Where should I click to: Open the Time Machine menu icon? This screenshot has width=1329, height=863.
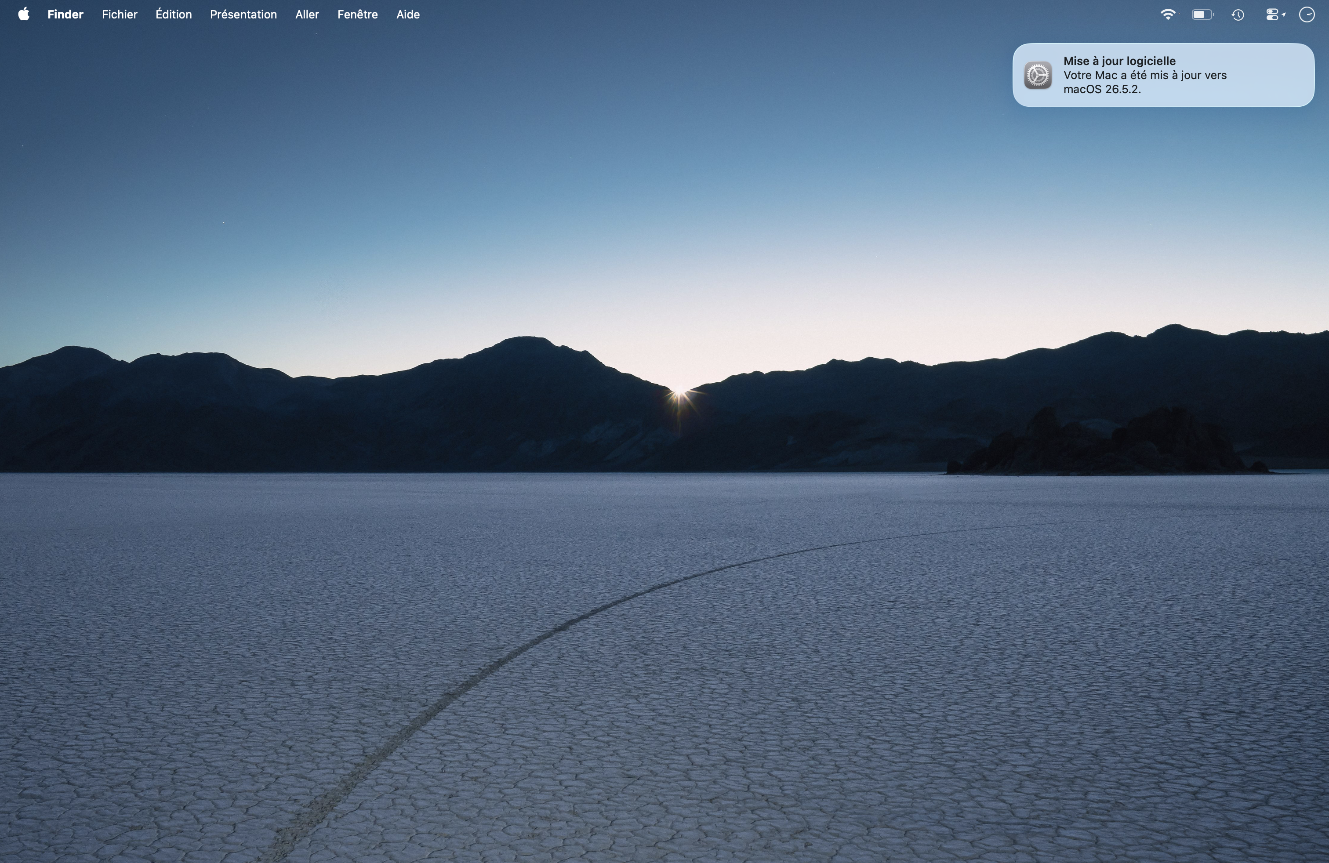(1238, 15)
